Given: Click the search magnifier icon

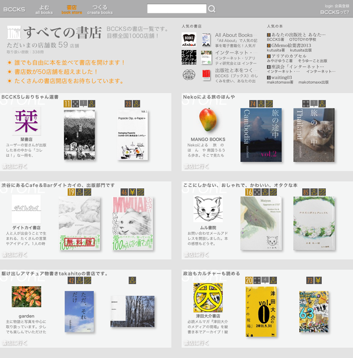Looking at the screenshot, I should pos(212,9).
